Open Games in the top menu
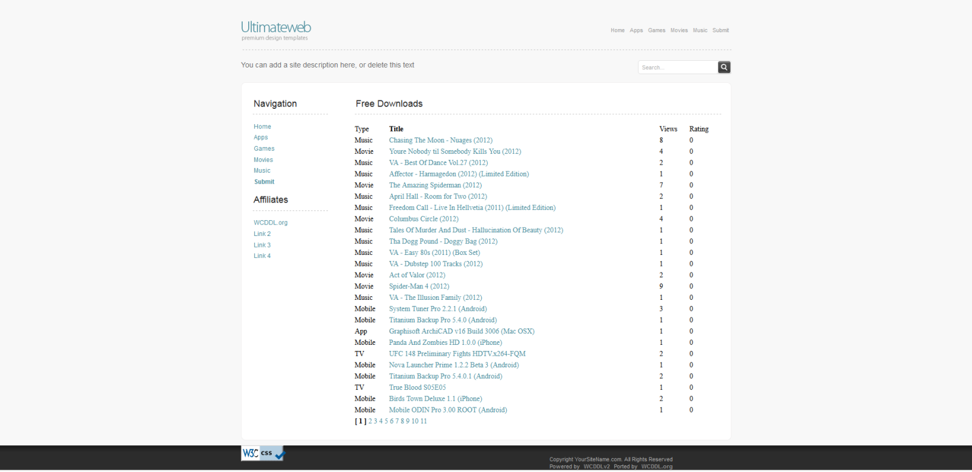Screen dimensions: 972x472 point(656,30)
